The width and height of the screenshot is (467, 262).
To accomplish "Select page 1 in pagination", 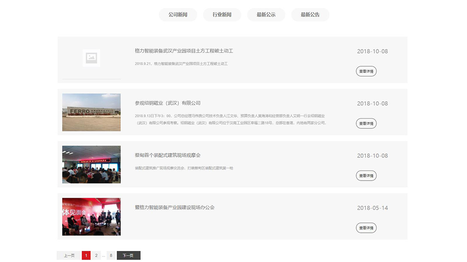I will pos(86,256).
